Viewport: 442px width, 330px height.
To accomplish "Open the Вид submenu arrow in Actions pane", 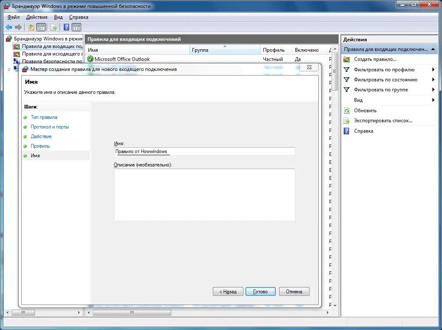I will click(433, 100).
